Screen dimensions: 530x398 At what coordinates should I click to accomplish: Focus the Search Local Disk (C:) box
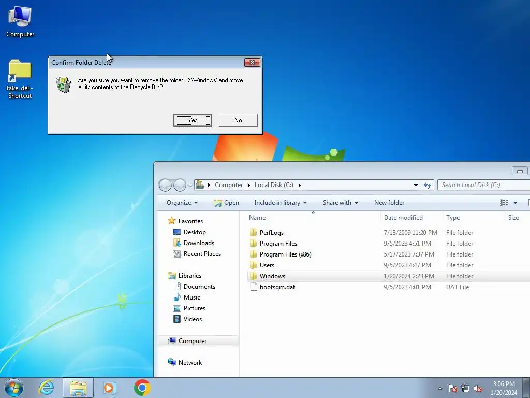point(483,185)
